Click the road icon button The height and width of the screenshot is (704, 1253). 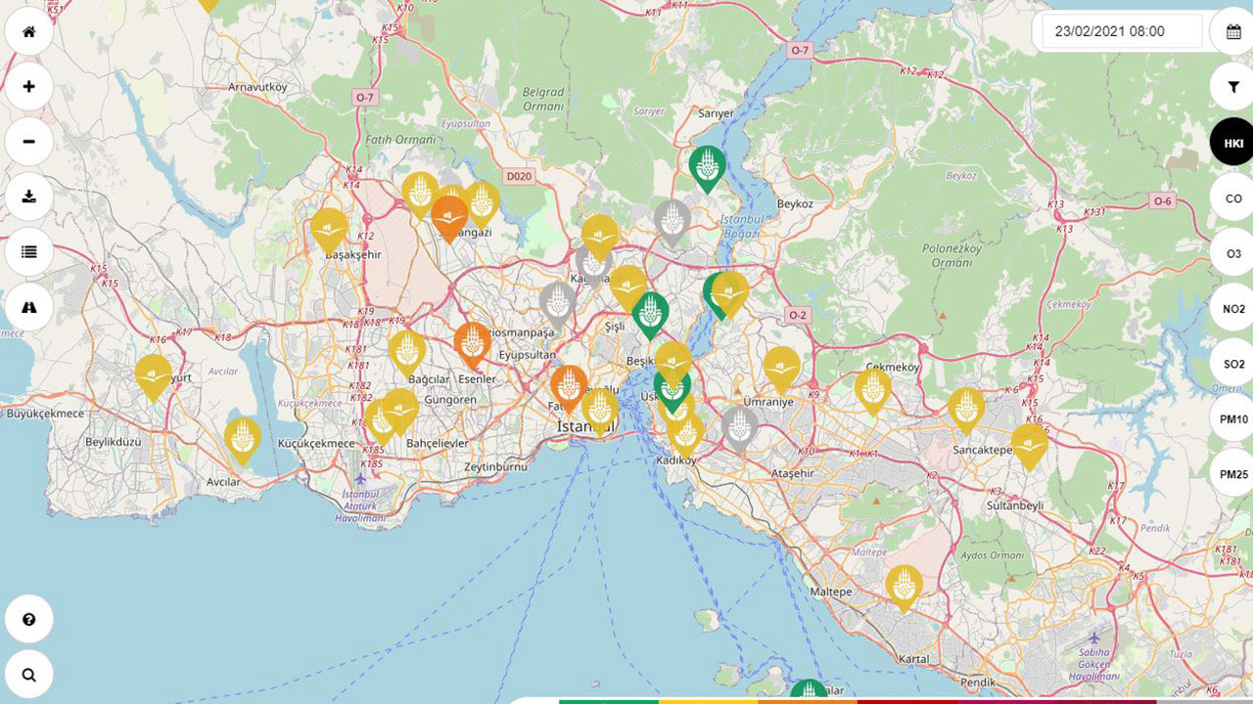[x=29, y=307]
